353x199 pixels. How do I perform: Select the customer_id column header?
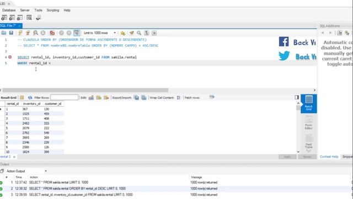(x=53, y=104)
